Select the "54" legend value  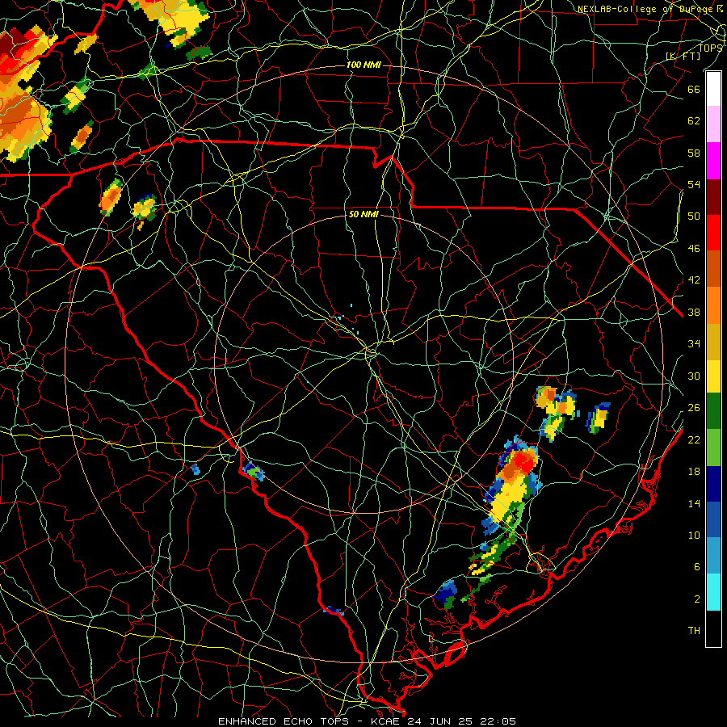694,184
